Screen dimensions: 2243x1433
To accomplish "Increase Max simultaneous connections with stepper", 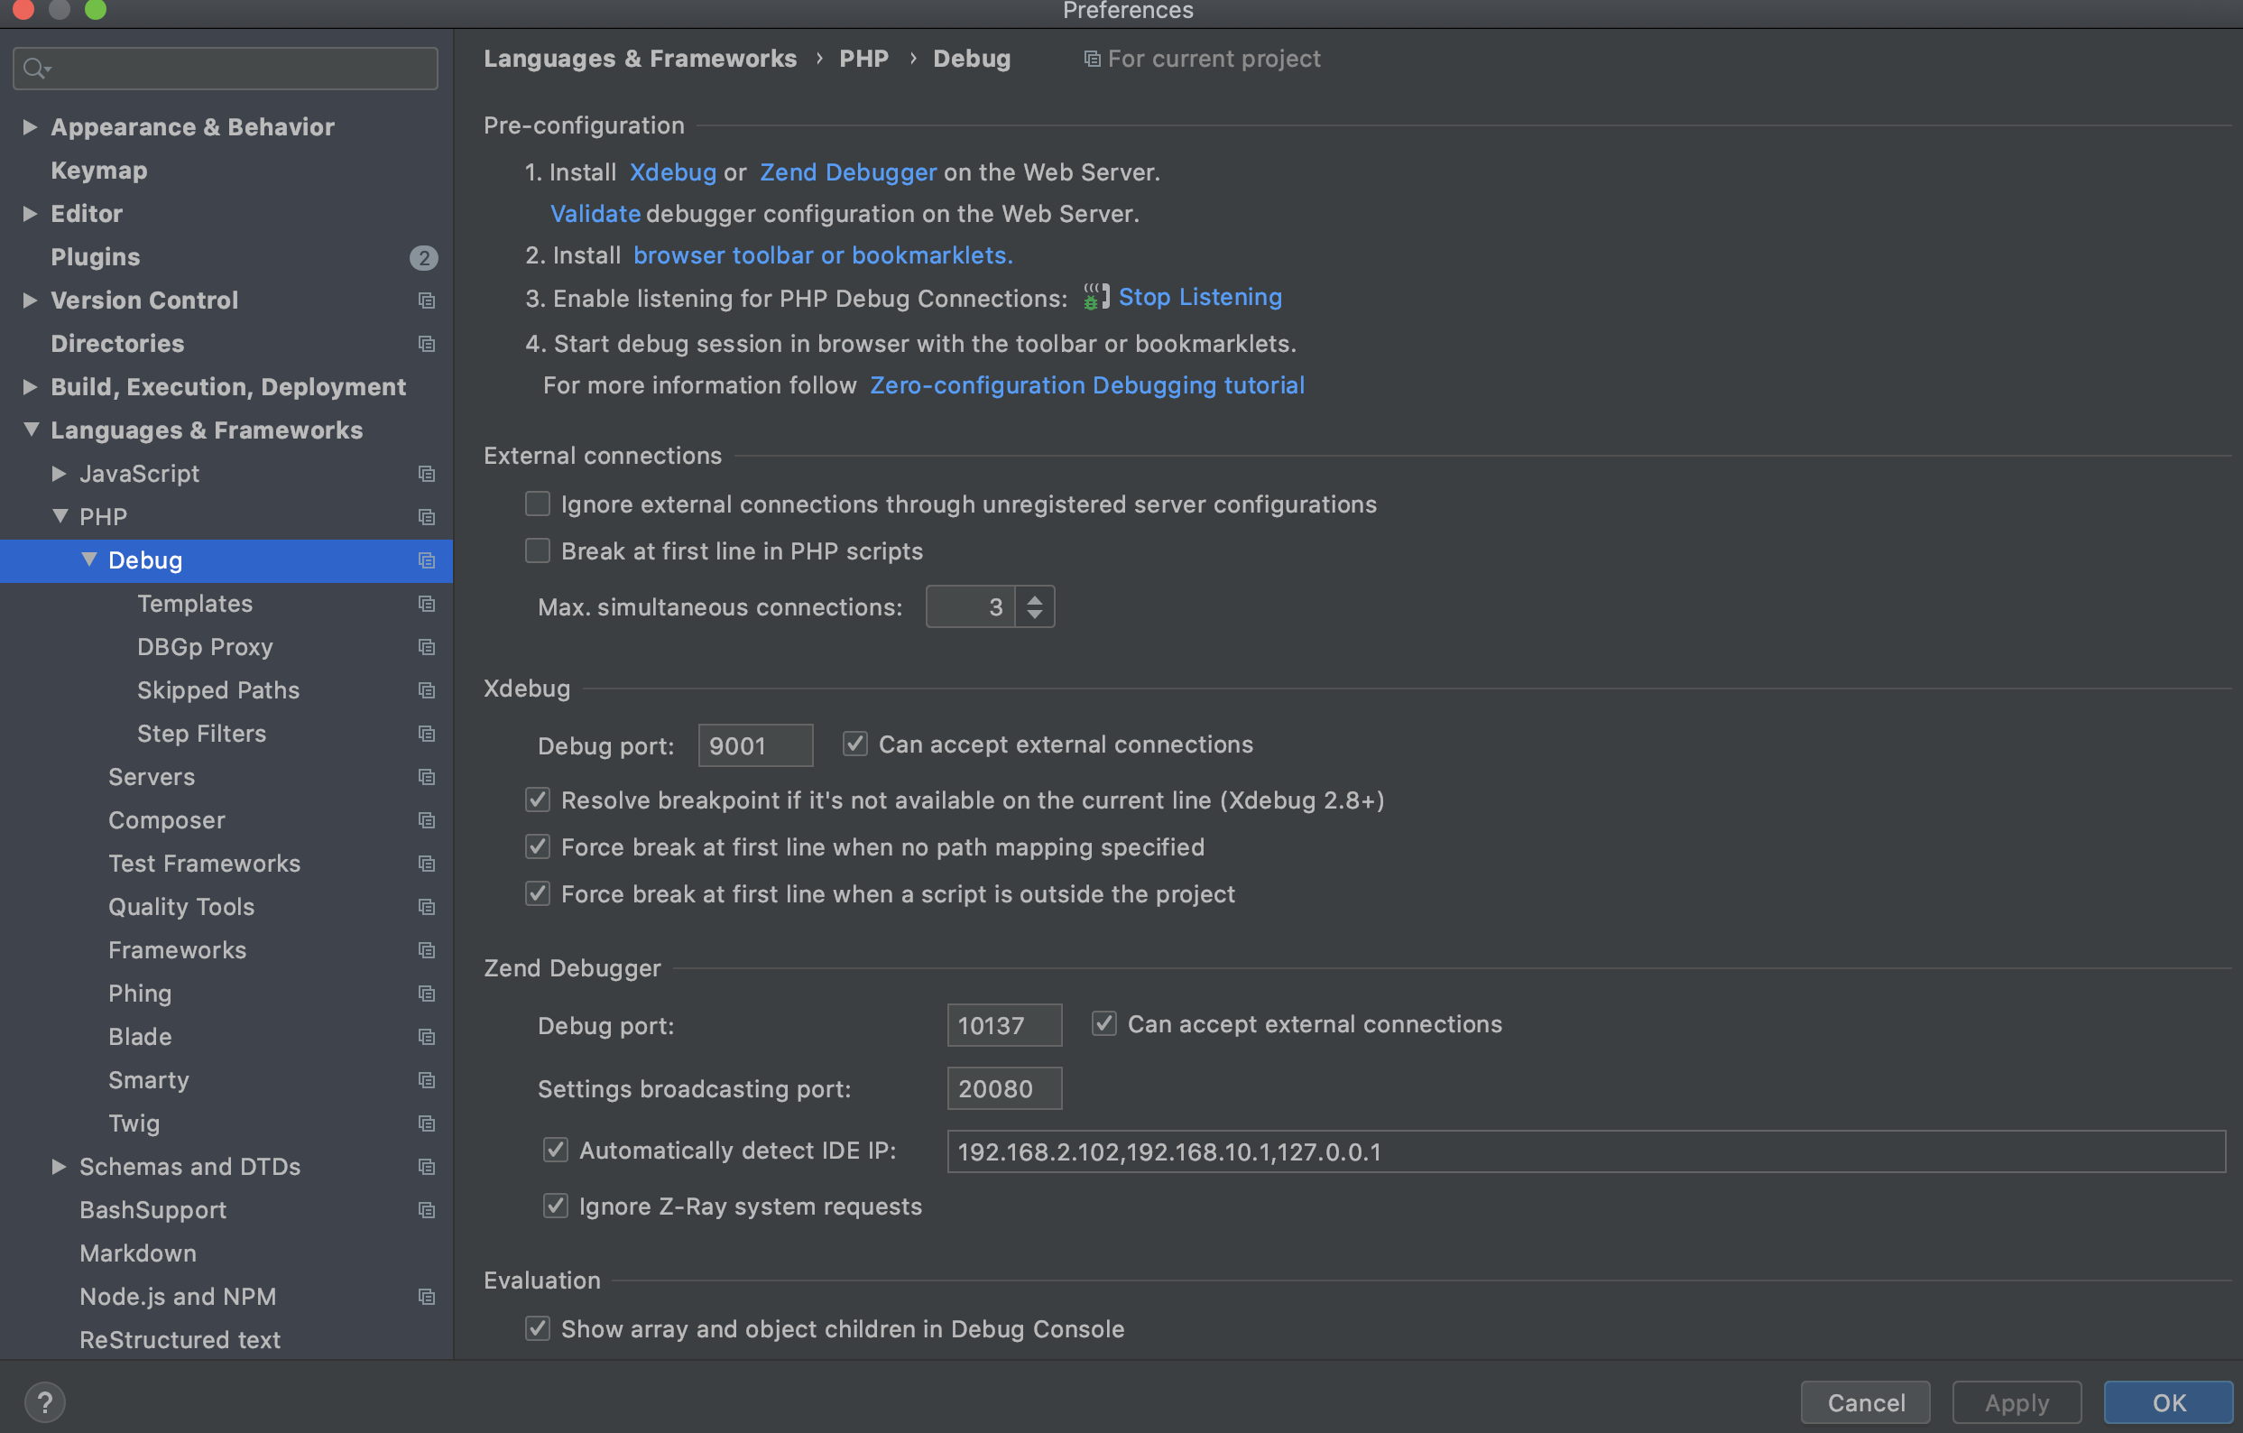I will point(1034,599).
